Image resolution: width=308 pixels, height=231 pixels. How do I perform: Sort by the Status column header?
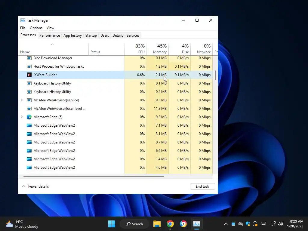(106, 49)
